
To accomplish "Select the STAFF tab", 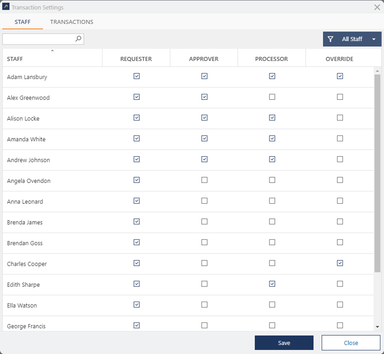I will [22, 22].
